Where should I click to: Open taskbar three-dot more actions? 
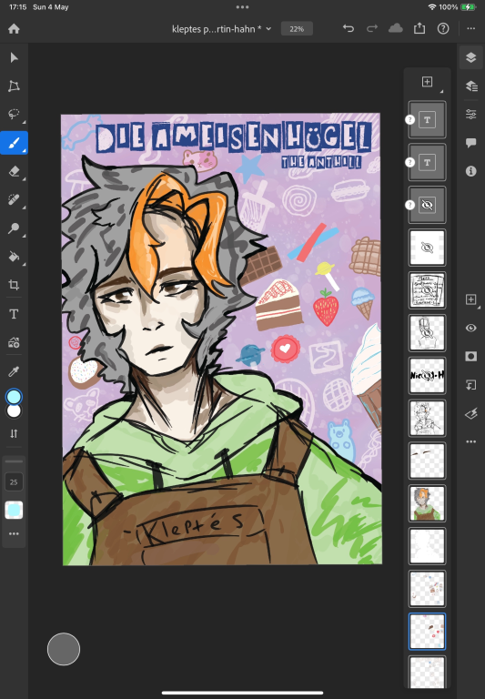(x=470, y=441)
